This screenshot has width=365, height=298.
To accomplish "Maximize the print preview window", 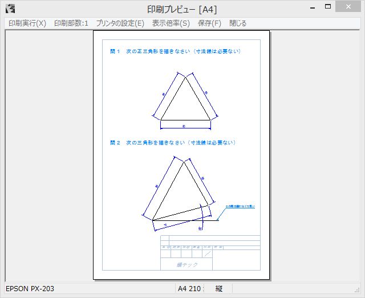I will click(328, 7).
